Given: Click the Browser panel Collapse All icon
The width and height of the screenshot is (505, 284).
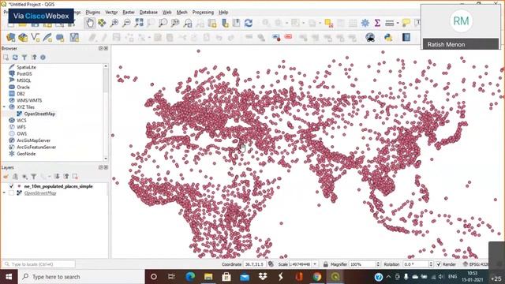Looking at the screenshot, I should (x=34, y=58).
